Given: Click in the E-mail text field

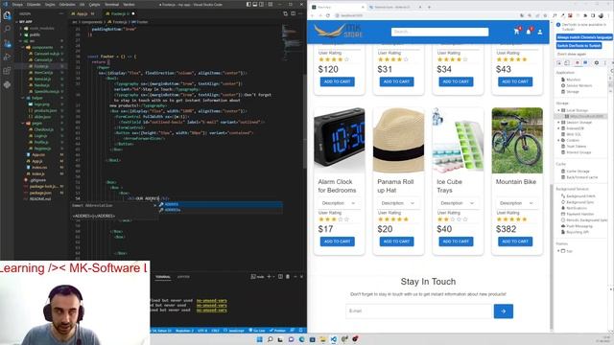Looking at the screenshot, I should (x=418, y=310).
